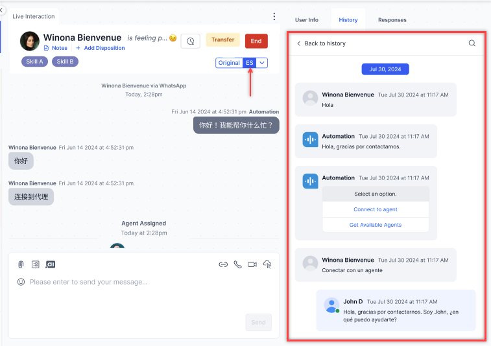The height and width of the screenshot is (346, 491).
Task: Click the clock schedule button
Action: [190, 41]
